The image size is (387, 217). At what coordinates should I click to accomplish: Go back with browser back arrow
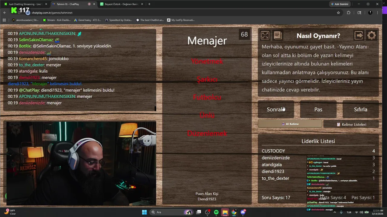click(x=5, y=13)
